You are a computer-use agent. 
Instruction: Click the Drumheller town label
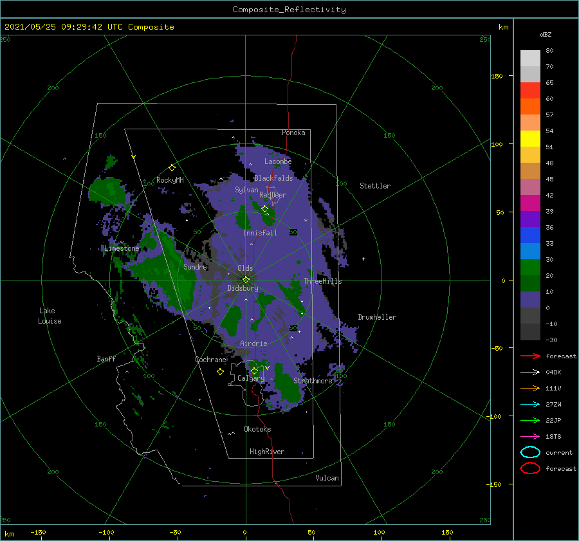point(377,317)
